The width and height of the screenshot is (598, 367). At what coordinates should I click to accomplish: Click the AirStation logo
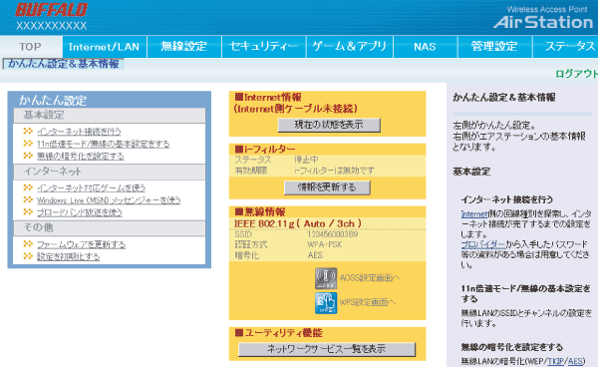pos(543,22)
